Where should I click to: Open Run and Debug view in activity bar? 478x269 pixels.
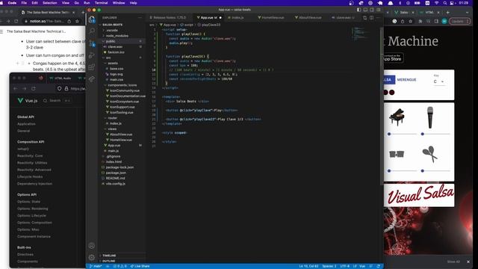coord(92,55)
